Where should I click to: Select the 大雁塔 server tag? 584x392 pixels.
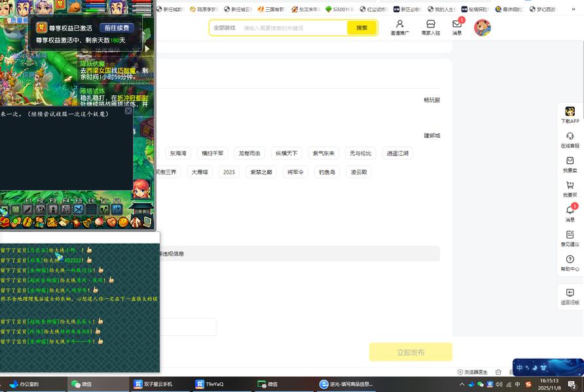tap(200, 172)
